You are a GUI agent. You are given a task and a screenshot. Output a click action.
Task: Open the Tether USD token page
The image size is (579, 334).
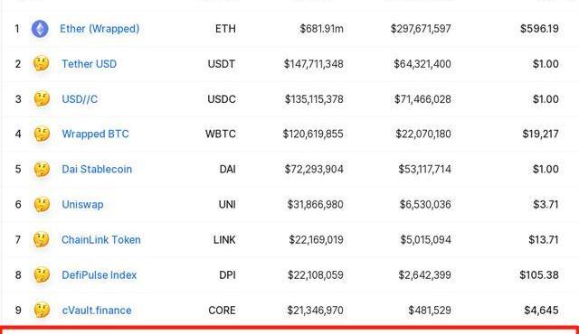click(x=89, y=64)
